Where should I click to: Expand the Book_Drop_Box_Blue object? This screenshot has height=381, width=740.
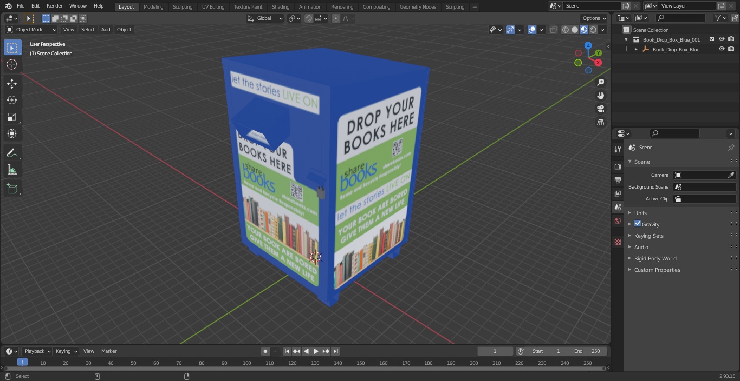(636, 49)
